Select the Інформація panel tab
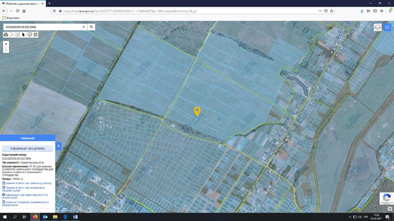 point(27,138)
